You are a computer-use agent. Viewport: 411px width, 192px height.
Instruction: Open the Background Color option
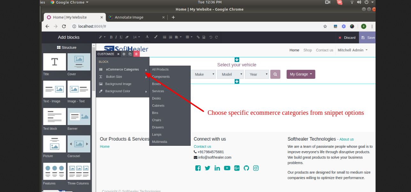pyautogui.click(x=123, y=91)
